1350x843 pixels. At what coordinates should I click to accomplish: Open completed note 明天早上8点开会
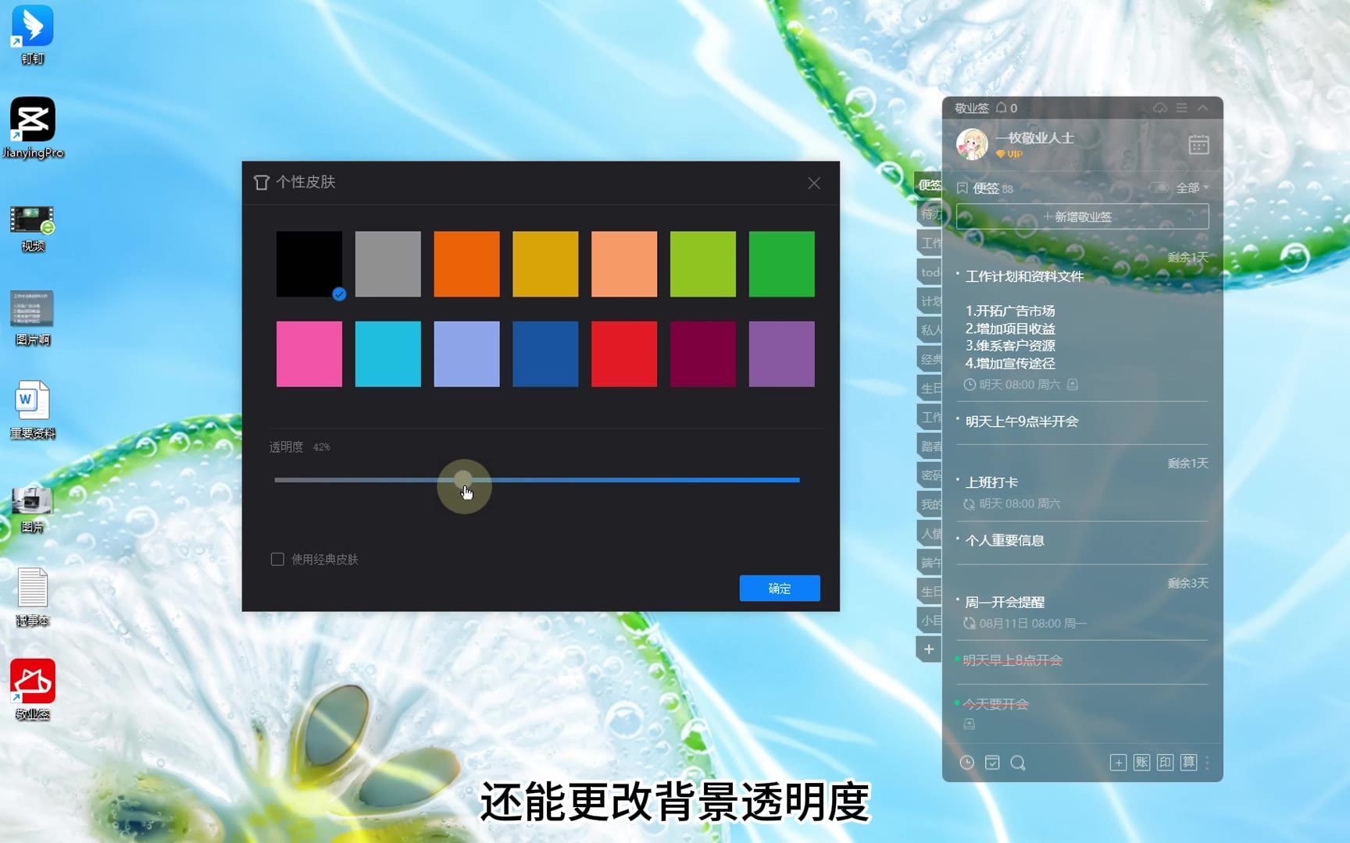[x=1012, y=660]
